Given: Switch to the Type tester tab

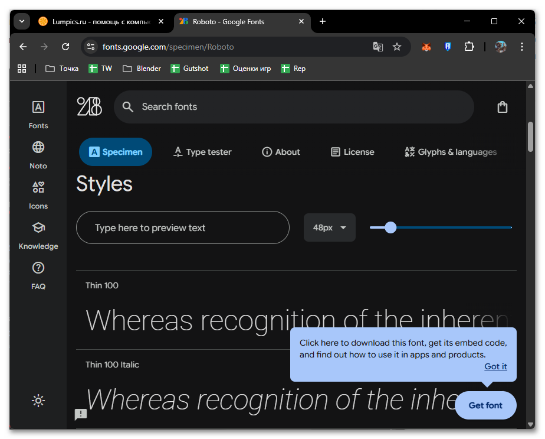Looking at the screenshot, I should click(x=202, y=152).
